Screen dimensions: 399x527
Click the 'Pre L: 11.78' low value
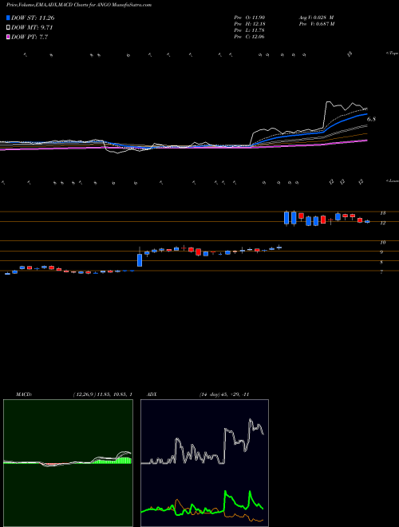250,30
